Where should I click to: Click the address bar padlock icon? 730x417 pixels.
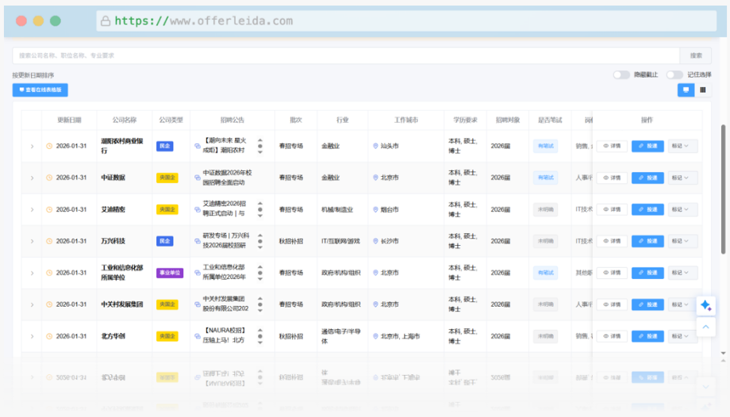(x=105, y=21)
